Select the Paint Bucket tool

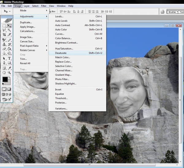tap(9, 49)
